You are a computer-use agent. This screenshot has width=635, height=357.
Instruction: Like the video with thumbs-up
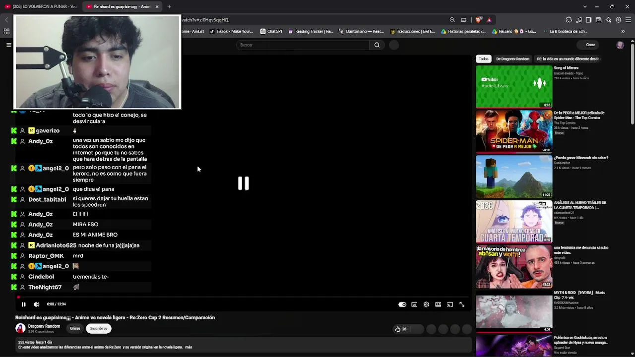tap(401, 329)
